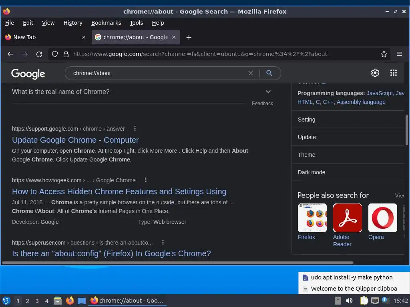Image resolution: width=410 pixels, height=307 pixels.
Task: Click the Feedback link
Action: coord(262,104)
